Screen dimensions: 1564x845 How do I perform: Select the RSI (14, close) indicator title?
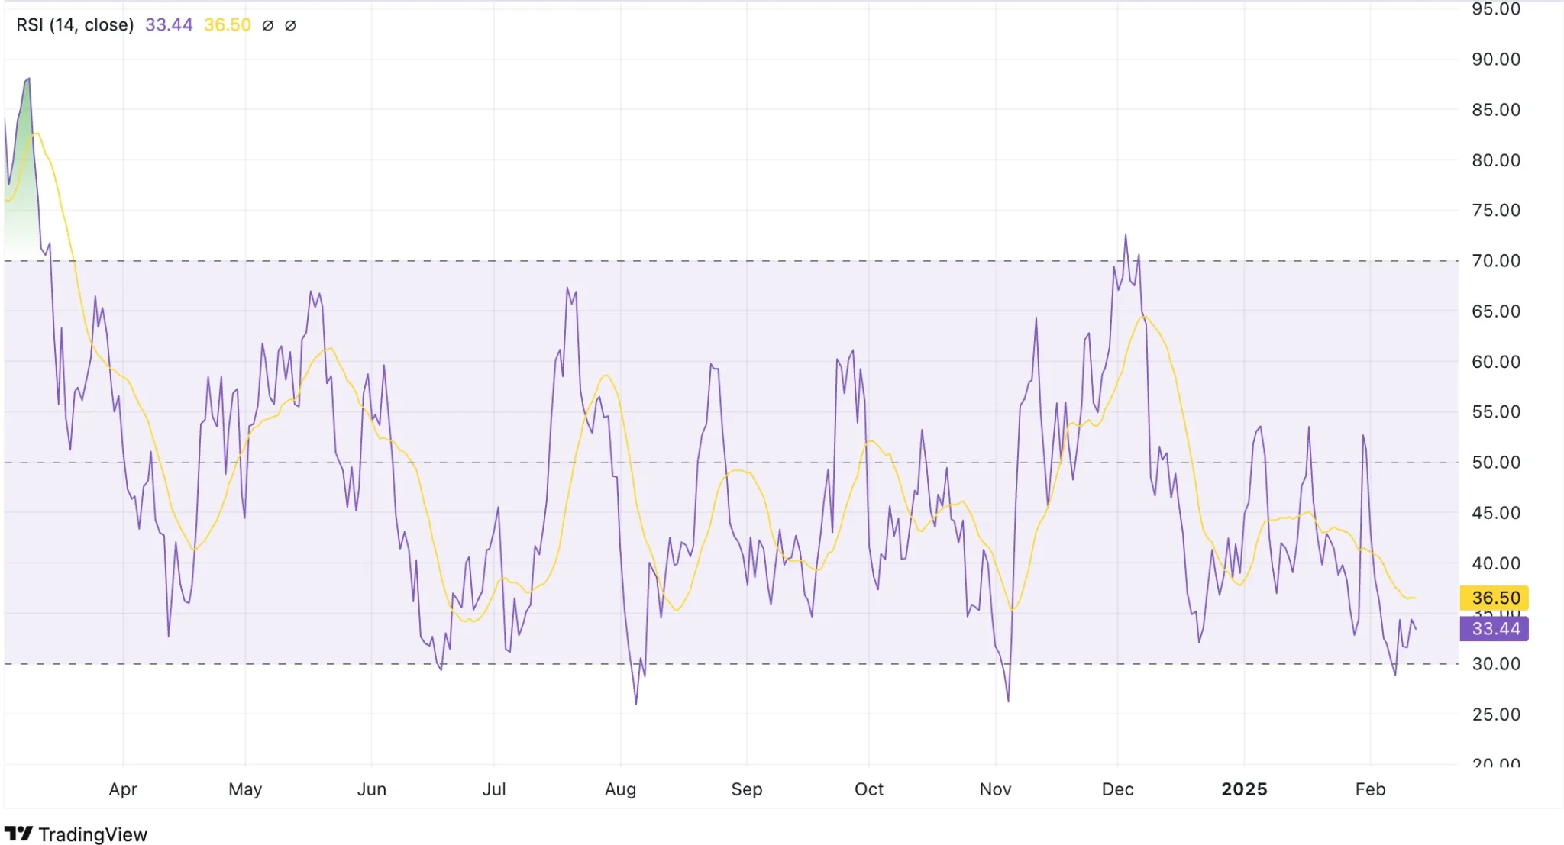pos(75,24)
